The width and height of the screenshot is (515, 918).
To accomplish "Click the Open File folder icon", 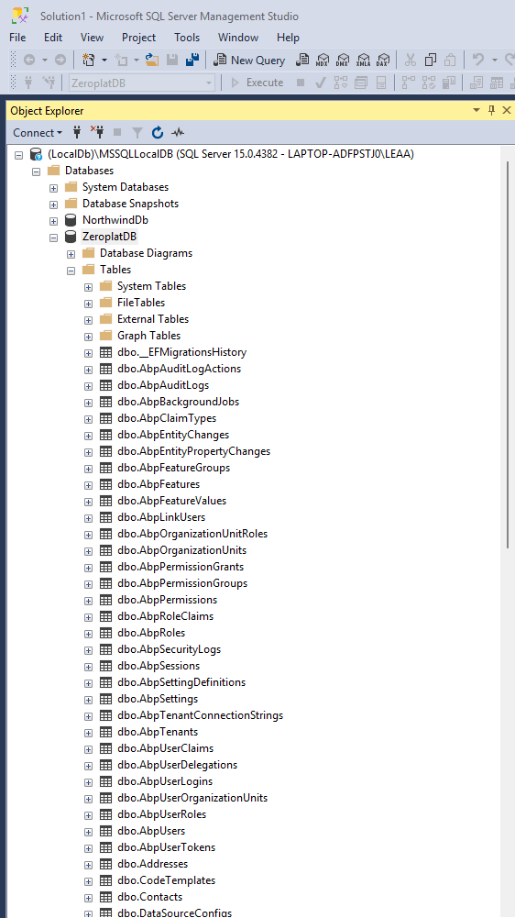I will (x=152, y=60).
